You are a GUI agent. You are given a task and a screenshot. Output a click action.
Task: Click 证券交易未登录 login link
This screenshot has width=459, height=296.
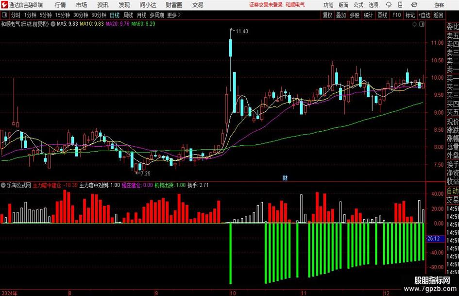[266, 5]
